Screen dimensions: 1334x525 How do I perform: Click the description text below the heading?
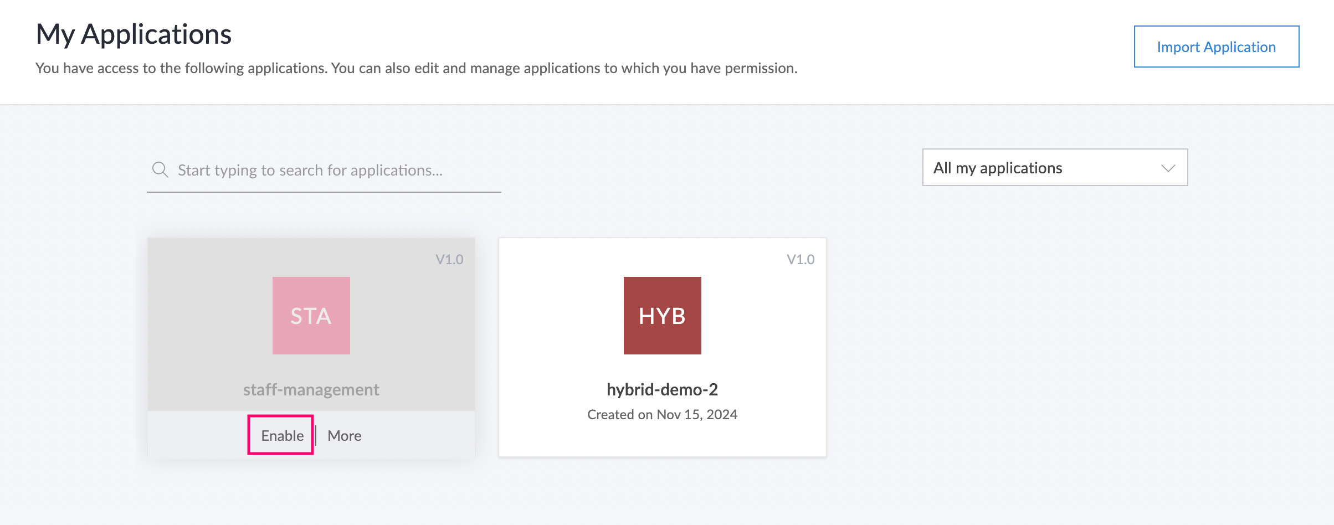click(416, 68)
